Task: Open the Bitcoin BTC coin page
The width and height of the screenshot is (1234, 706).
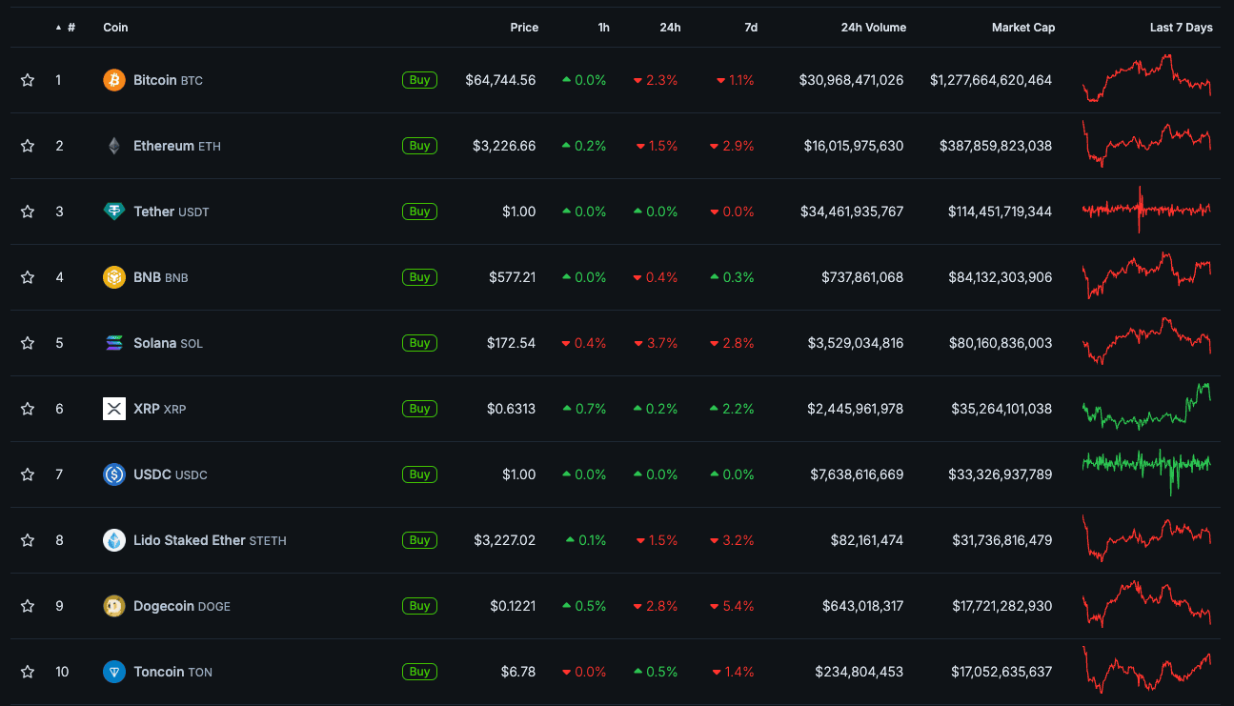Action: 168,80
